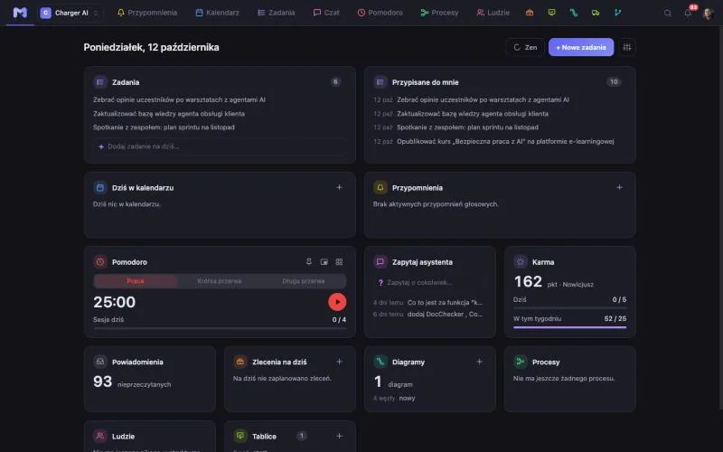Start the Pomodoro timer play button
The height and width of the screenshot is (452, 723).
tap(337, 302)
